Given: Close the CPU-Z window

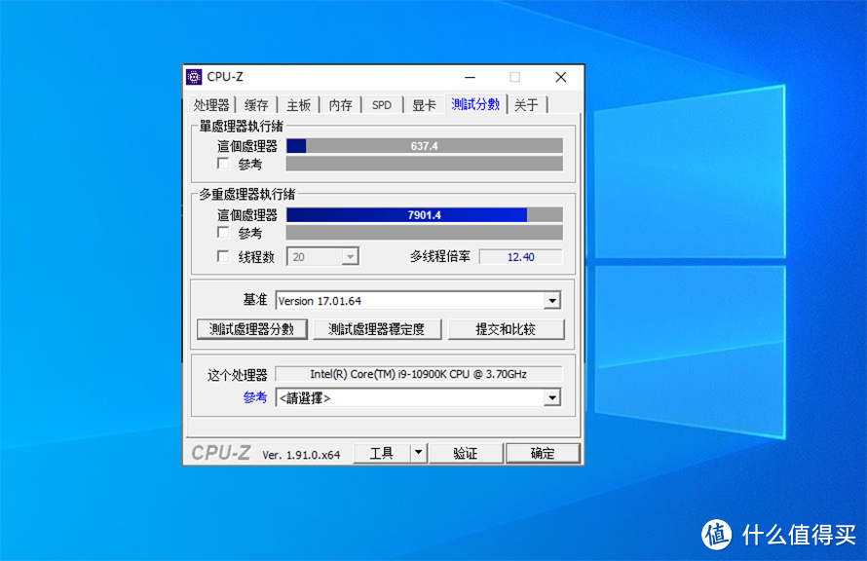Looking at the screenshot, I should coord(561,77).
